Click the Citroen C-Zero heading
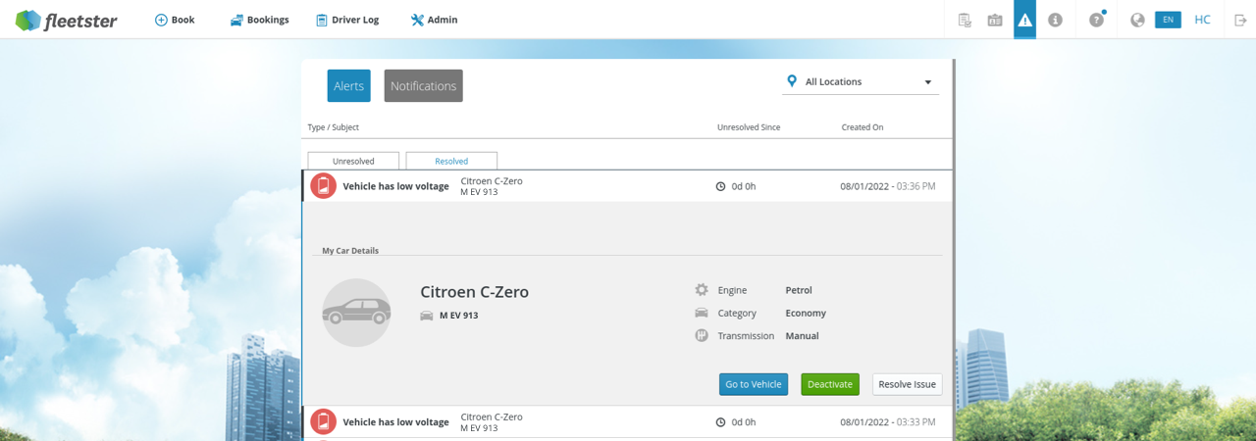The height and width of the screenshot is (441, 1256). click(x=474, y=292)
